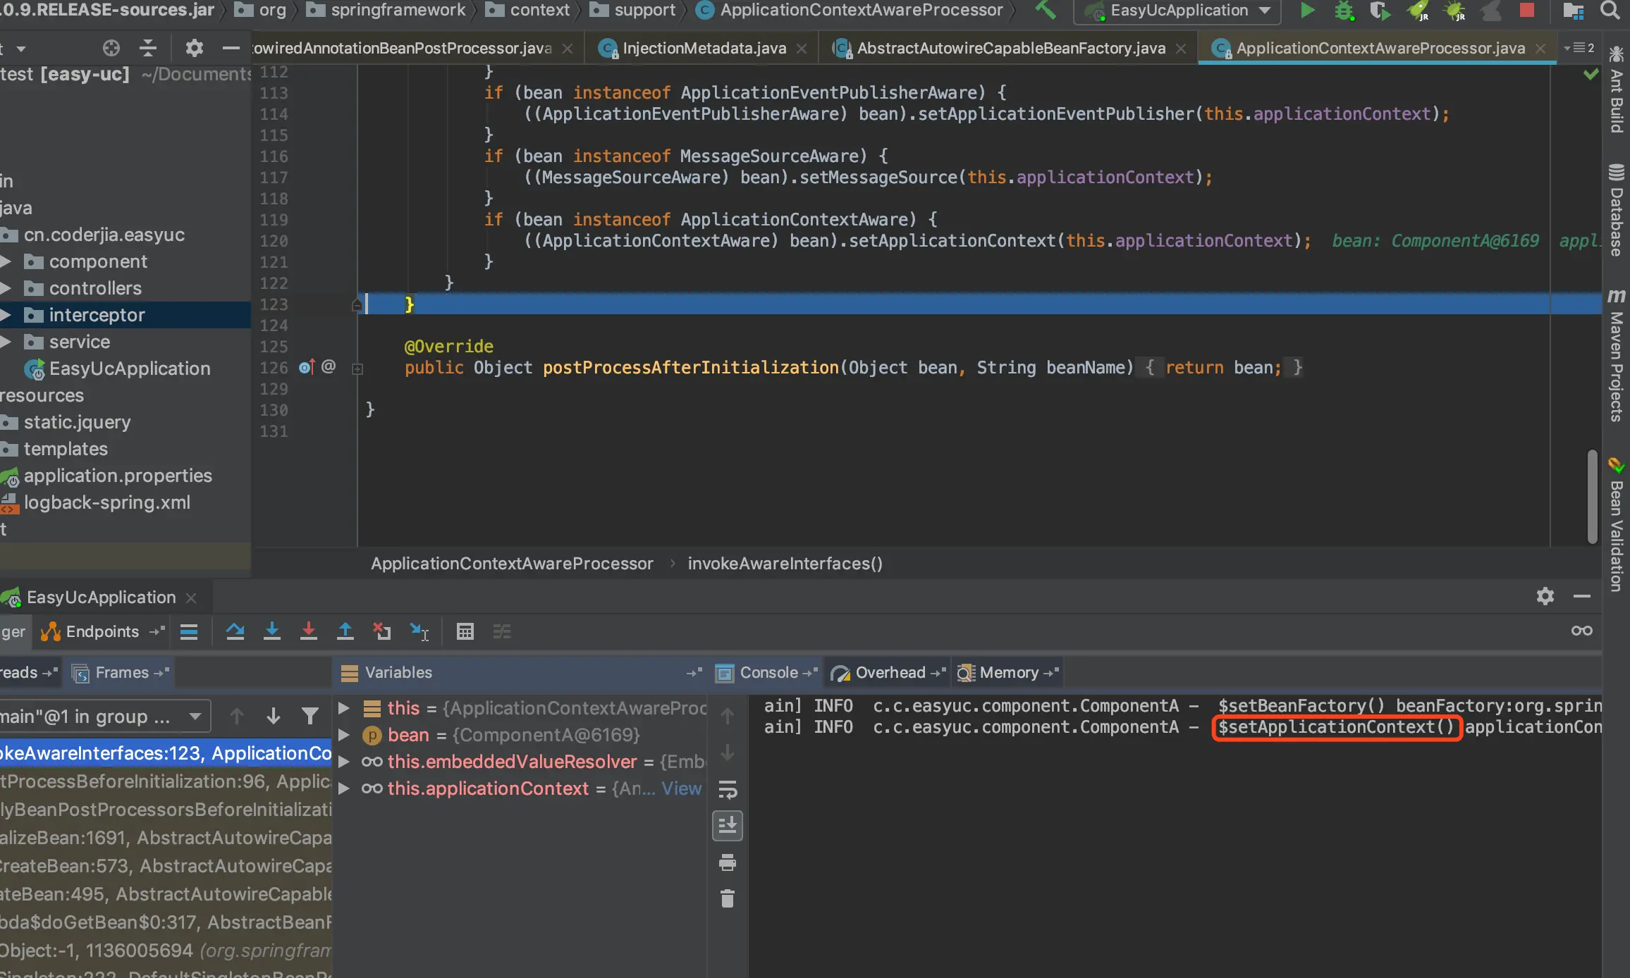Image resolution: width=1630 pixels, height=978 pixels.
Task: Click the green Run icon in the top toolbar
Action: (1307, 11)
